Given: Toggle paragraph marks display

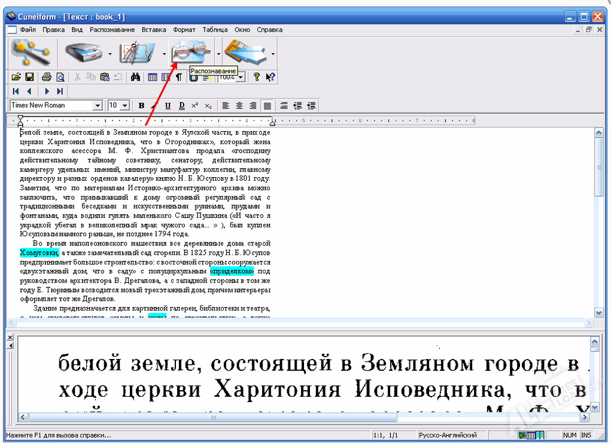Looking at the screenshot, I should [x=178, y=77].
